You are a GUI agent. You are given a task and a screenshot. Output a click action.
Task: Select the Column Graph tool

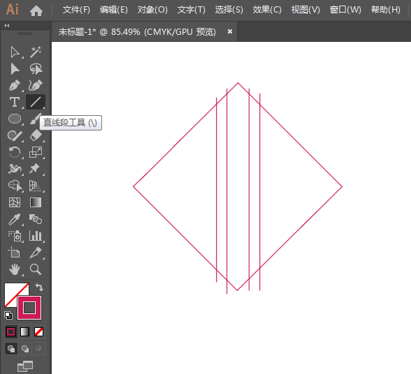click(x=36, y=236)
